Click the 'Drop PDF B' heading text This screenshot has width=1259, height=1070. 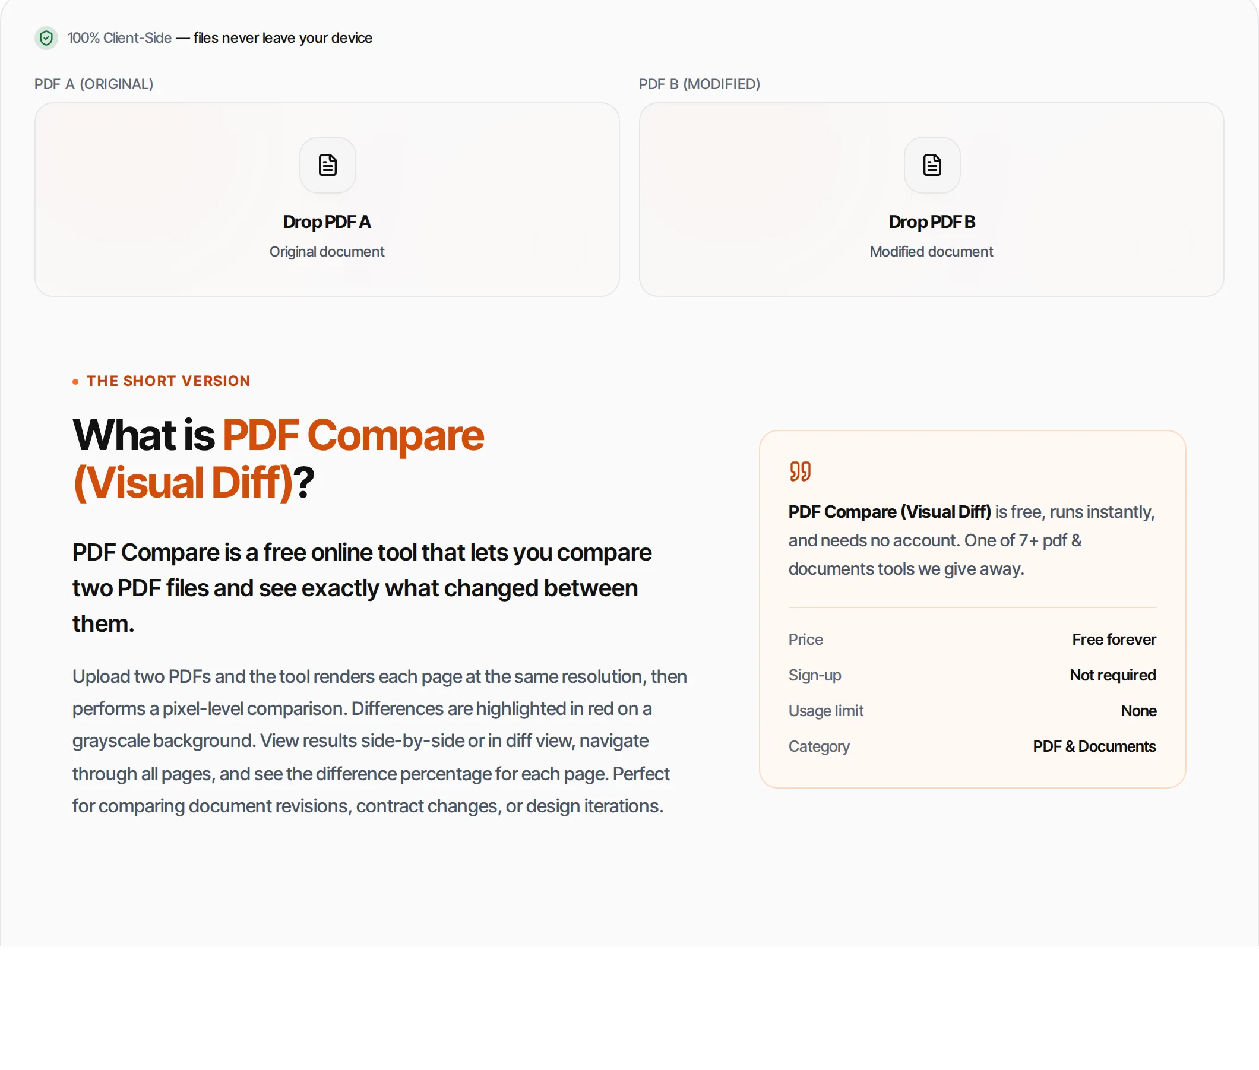[931, 222]
